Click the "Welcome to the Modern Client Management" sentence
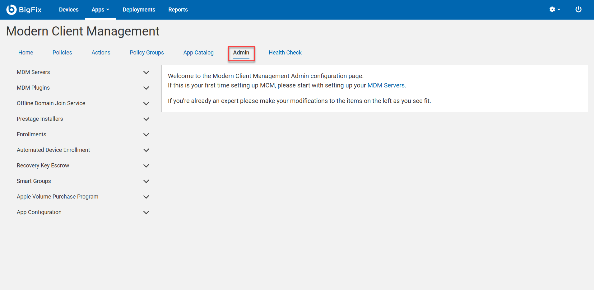The image size is (594, 290). 266,76
